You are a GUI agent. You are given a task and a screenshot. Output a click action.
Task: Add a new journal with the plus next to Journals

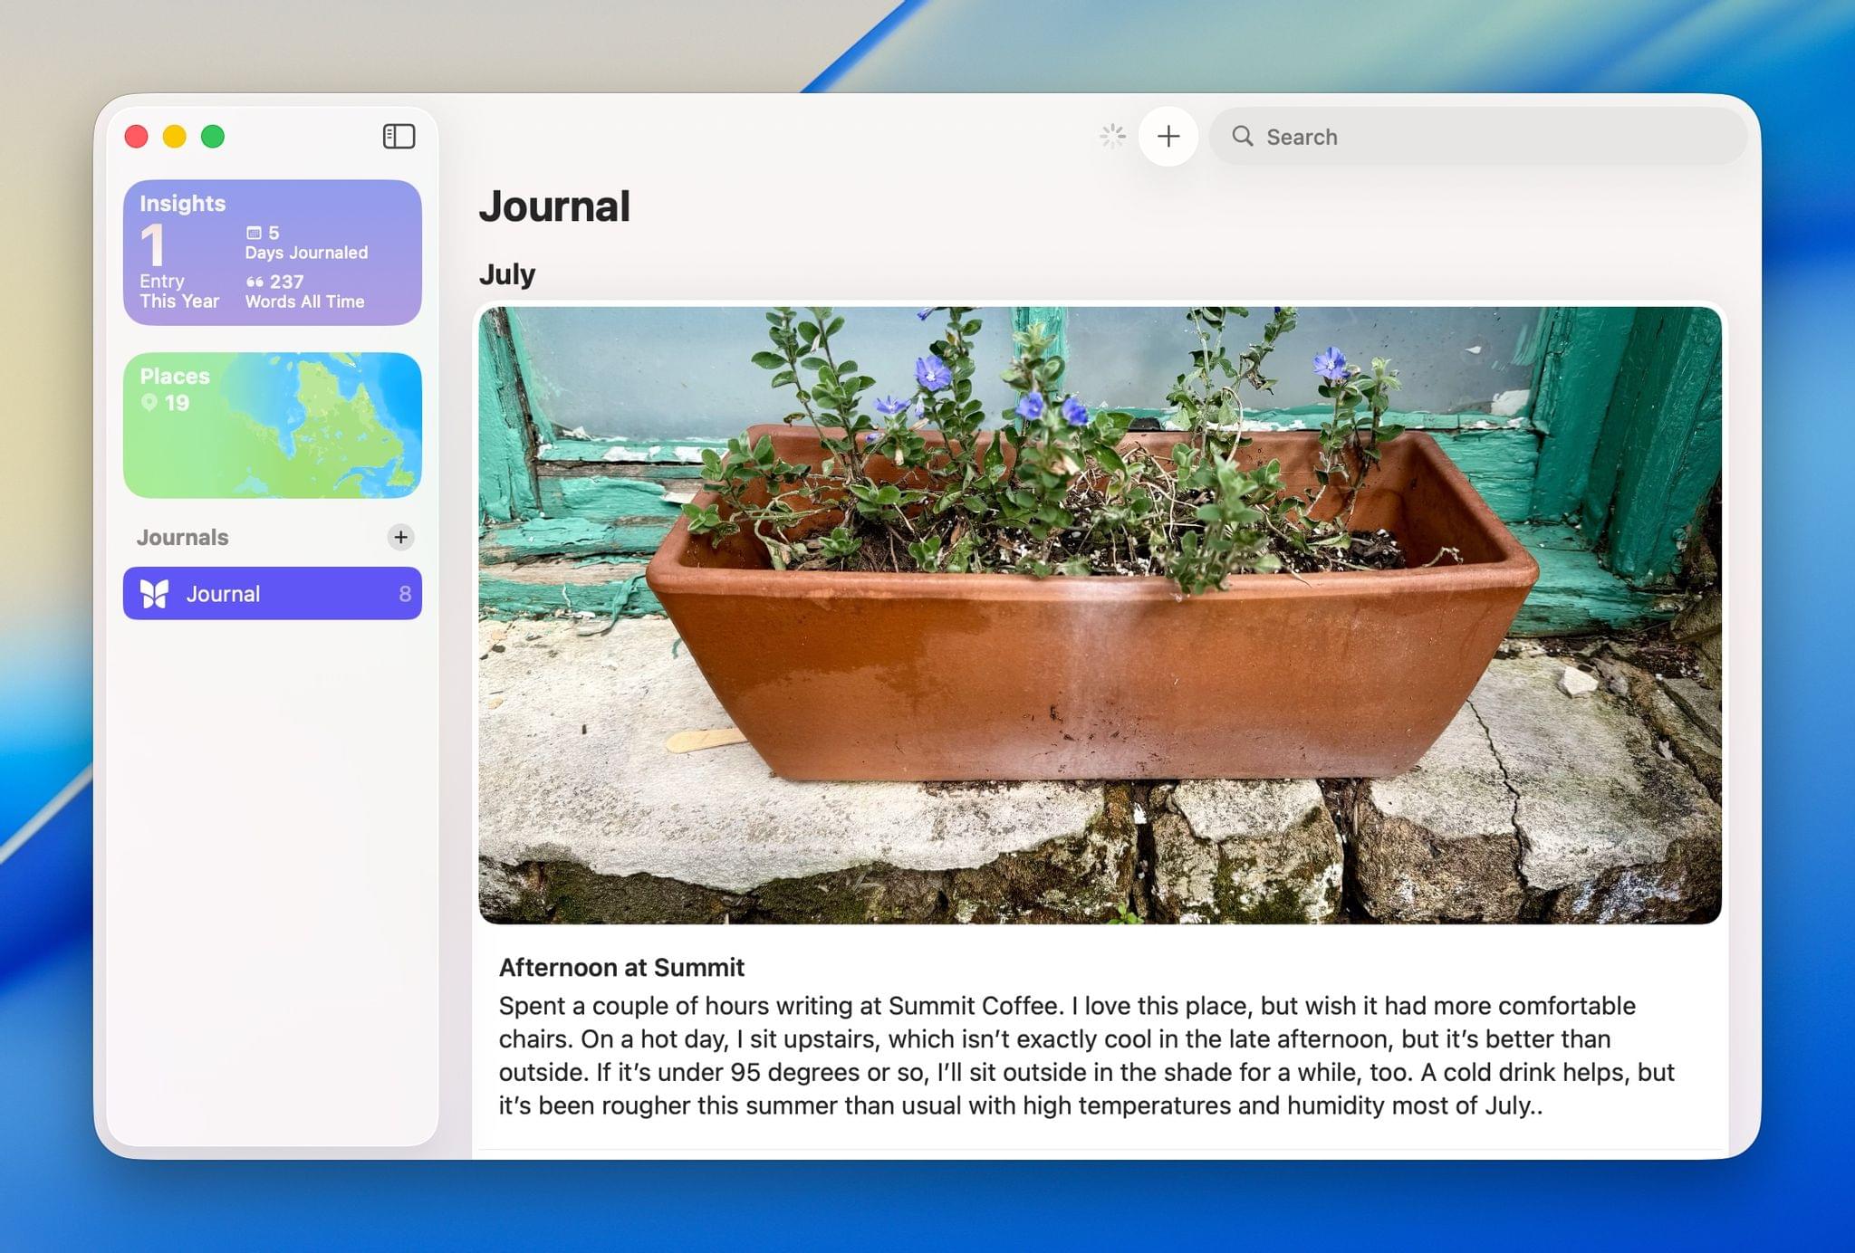(x=400, y=537)
